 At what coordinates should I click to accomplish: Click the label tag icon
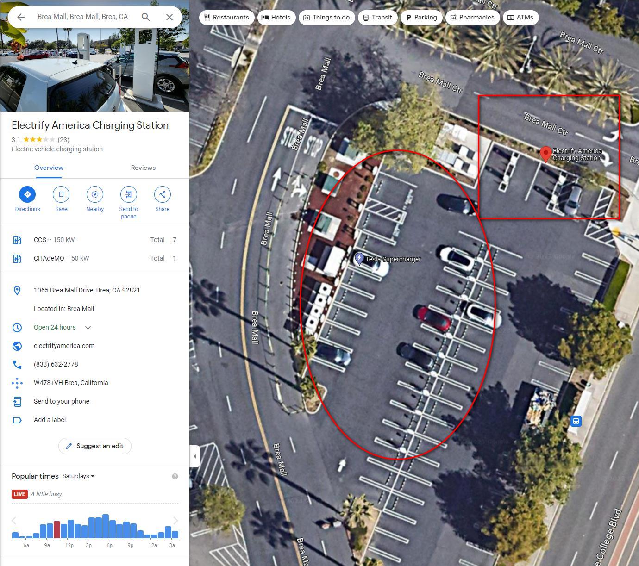tap(17, 420)
